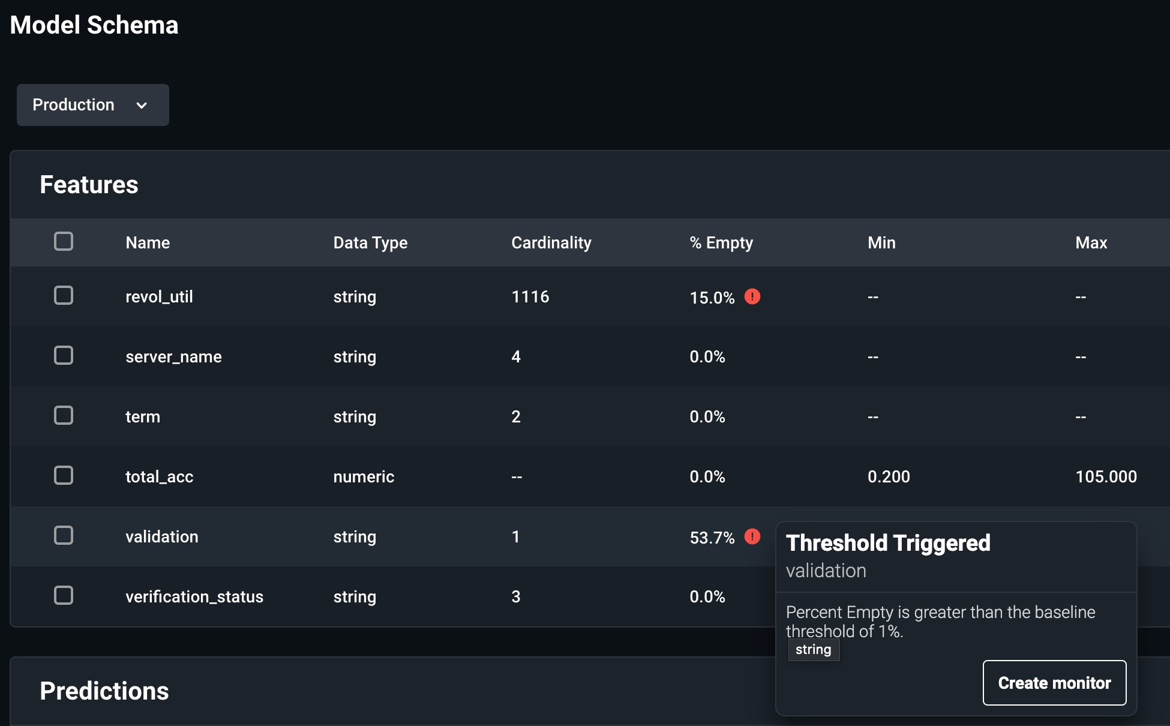Click the total_acc feature name
Viewport: 1170px width, 726px height.
click(159, 476)
